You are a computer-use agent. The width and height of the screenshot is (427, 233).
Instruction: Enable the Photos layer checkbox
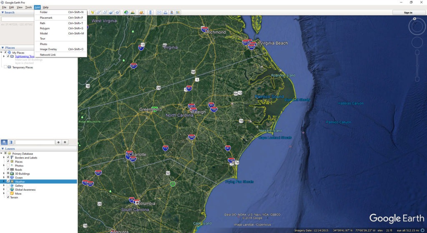[x=8, y=165]
